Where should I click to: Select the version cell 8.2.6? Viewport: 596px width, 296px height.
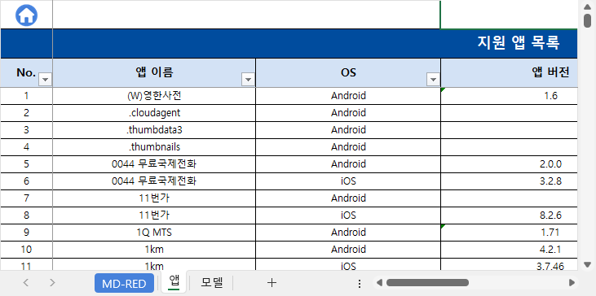pyautogui.click(x=510, y=215)
